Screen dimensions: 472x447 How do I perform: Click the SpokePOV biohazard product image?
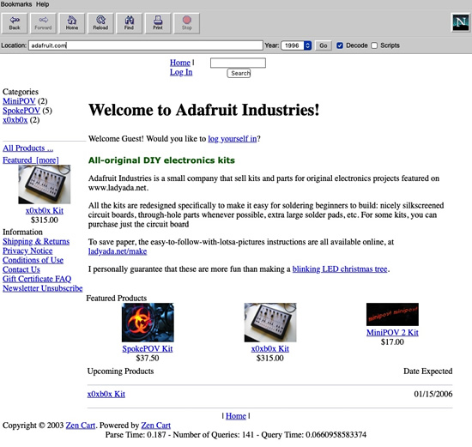click(x=148, y=323)
